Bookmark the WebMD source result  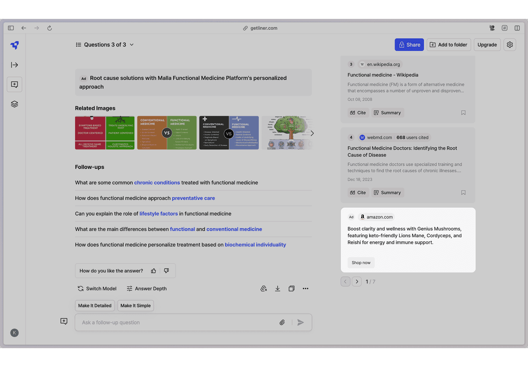(463, 193)
